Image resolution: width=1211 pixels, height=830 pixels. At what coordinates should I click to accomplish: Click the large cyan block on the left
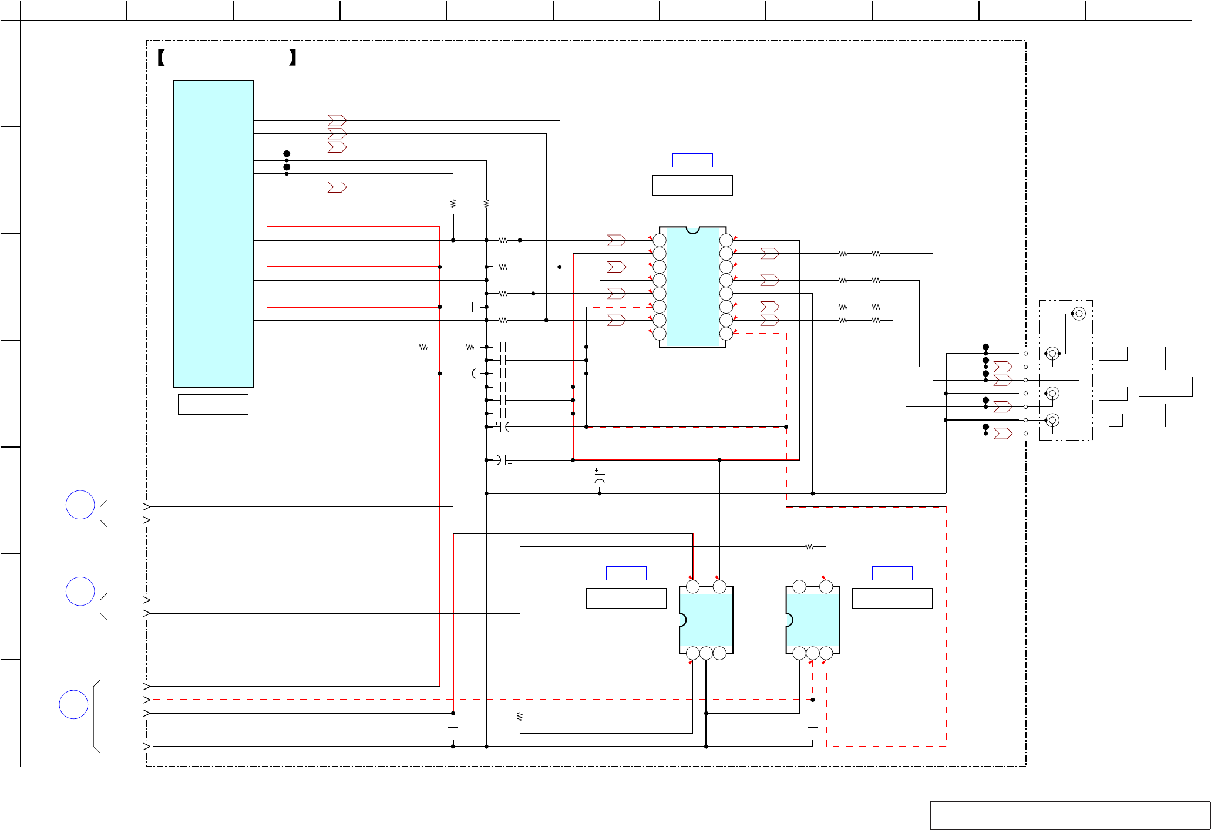click(x=213, y=233)
